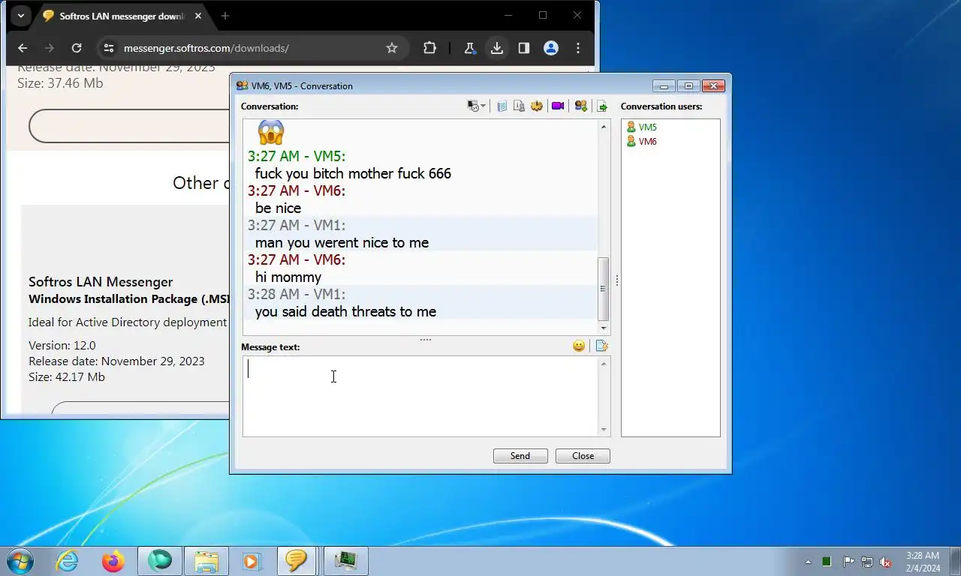The image size is (961, 576).
Task: Reload the Softros downloads page
Action: point(77,48)
